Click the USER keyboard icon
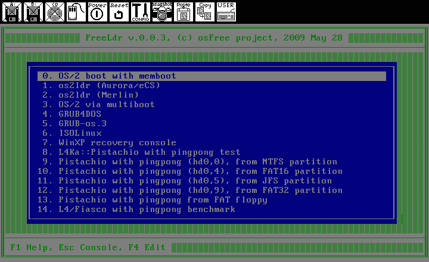The width and height of the screenshot is (429, 262). (x=226, y=12)
